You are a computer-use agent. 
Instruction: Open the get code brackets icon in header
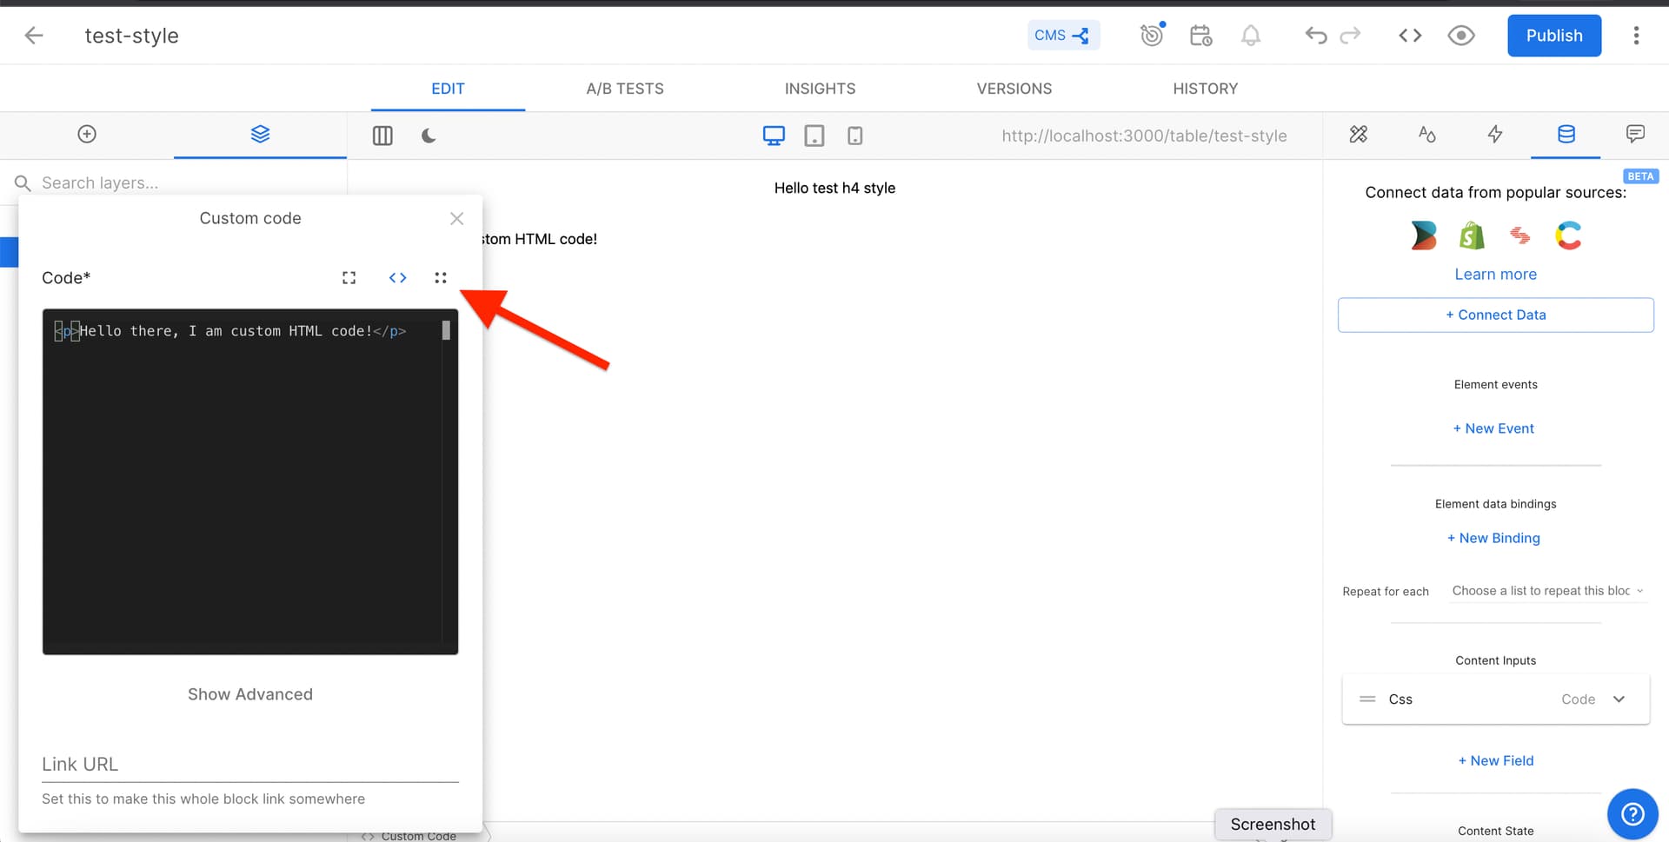(x=1410, y=36)
